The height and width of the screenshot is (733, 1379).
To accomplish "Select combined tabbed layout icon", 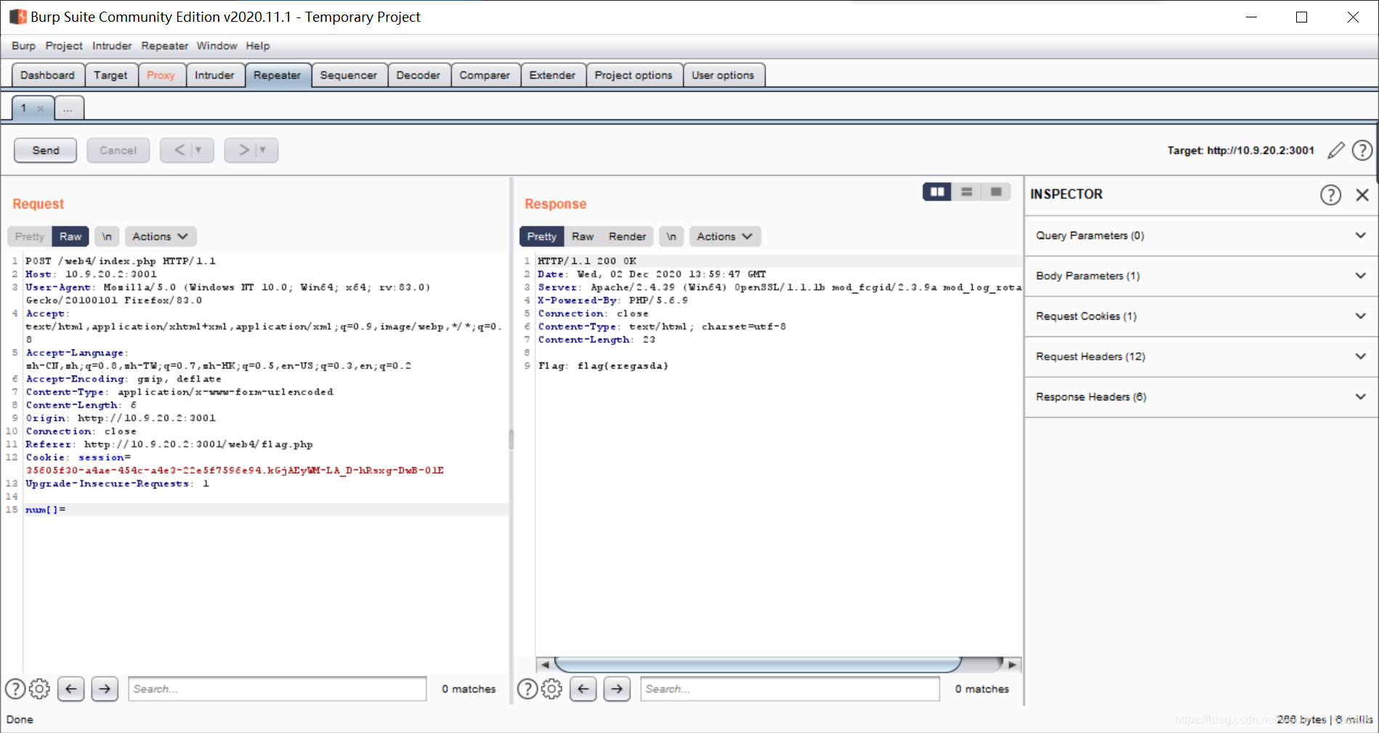I will 996,192.
